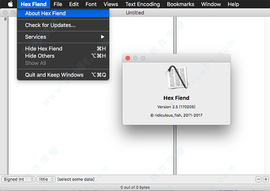This screenshot has width=270, height=191.
Task: Open the Window menu
Action: [211, 4]
